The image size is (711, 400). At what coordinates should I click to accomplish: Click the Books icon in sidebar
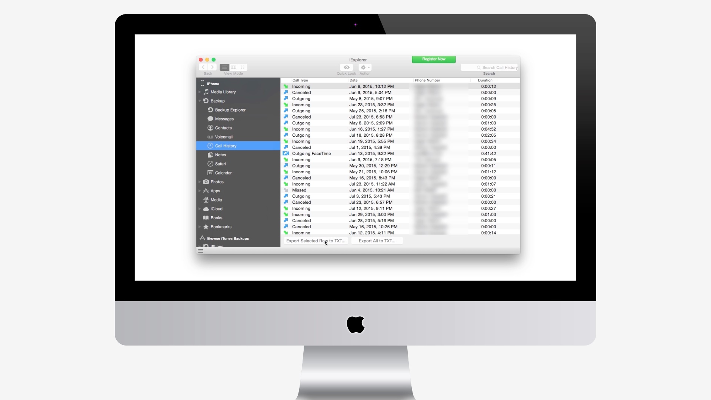pos(206,218)
